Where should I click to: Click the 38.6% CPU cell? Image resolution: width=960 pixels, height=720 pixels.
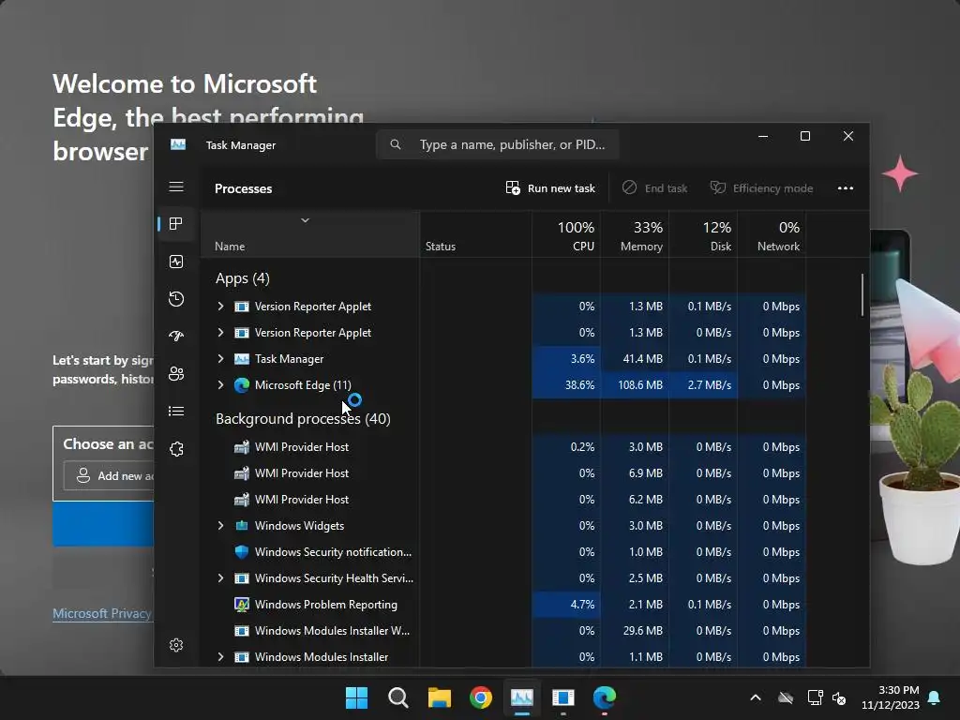pyautogui.click(x=566, y=385)
